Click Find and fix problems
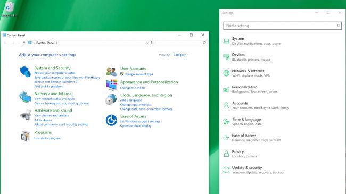Image resolution: width=346 pixels, height=194 pixels. tap(49, 87)
